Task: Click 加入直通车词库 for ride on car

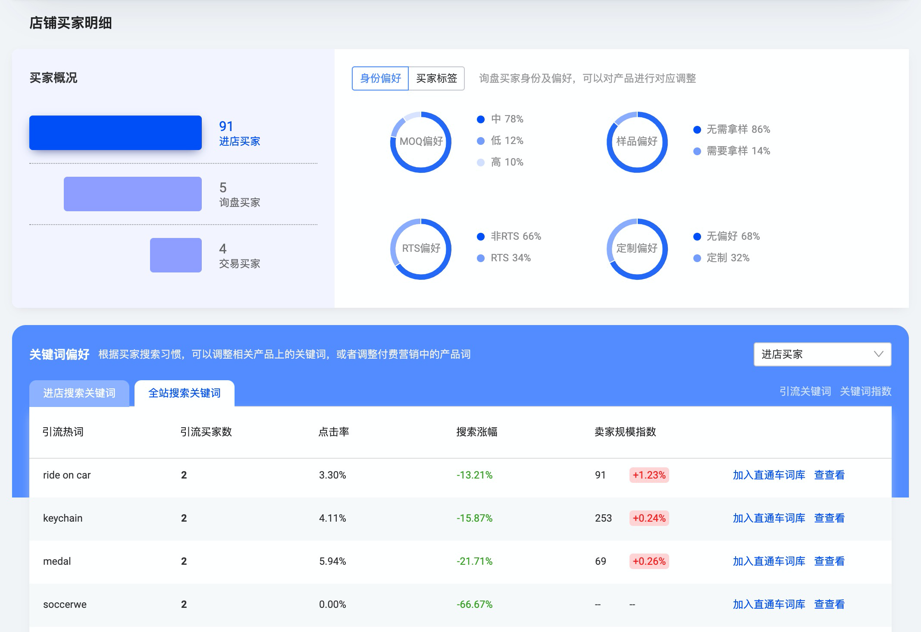Action: pyautogui.click(x=769, y=475)
